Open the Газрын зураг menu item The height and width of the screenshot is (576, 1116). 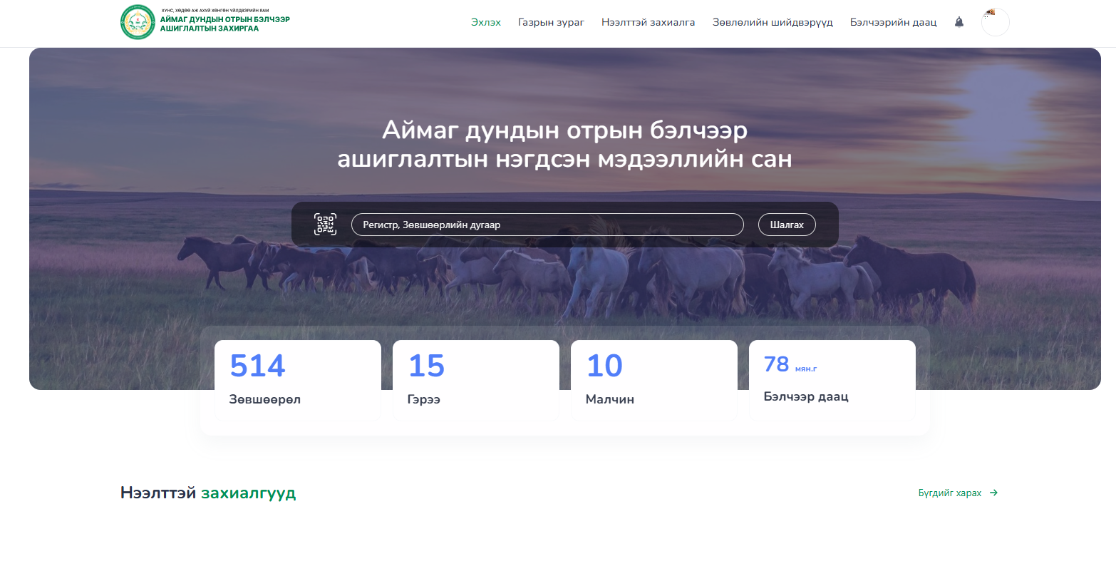[x=551, y=22]
